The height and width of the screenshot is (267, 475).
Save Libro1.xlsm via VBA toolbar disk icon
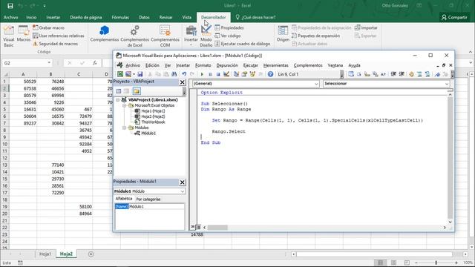[140, 74]
